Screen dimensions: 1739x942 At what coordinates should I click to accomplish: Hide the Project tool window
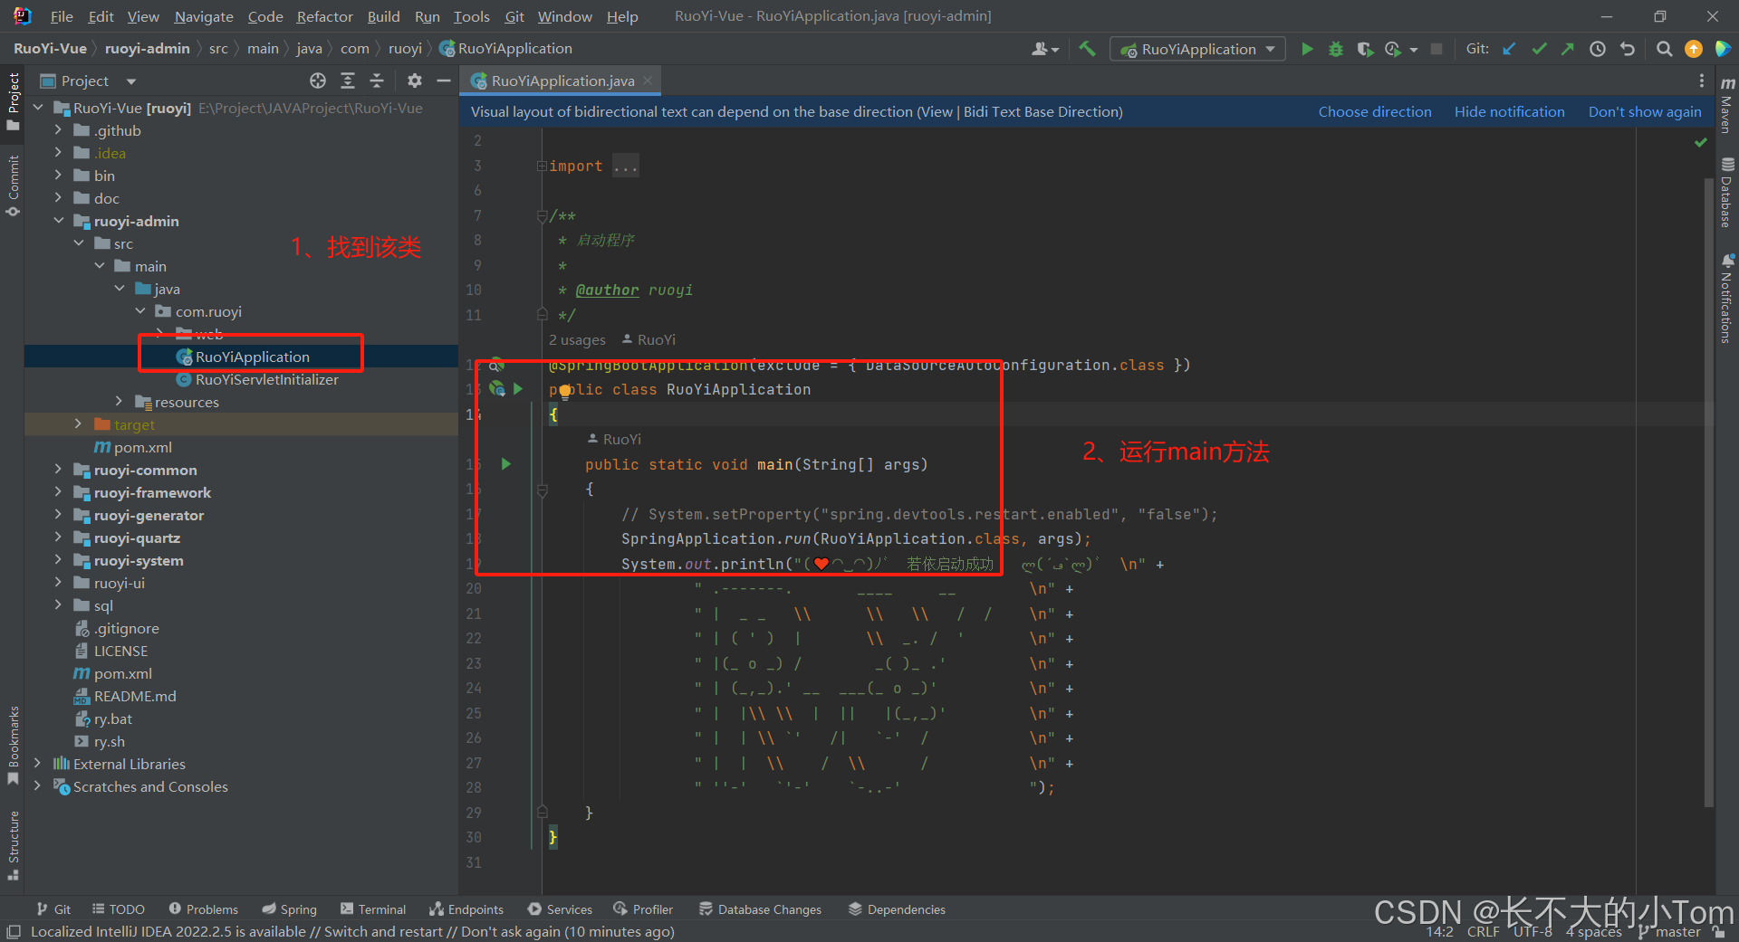tap(444, 81)
